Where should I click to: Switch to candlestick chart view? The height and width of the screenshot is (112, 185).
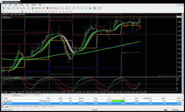tap(66, 8)
